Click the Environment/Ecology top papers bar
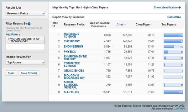The width and height of the screenshot is (188, 112). click(x=173, y=58)
